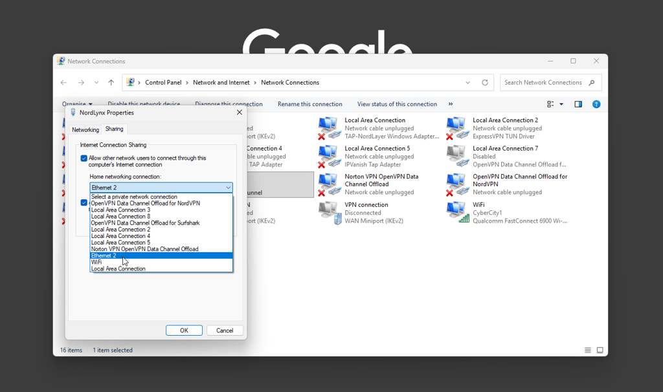663x392 pixels.
Task: Choose Local Area Connection at list bottom
Action: pyautogui.click(x=161, y=268)
